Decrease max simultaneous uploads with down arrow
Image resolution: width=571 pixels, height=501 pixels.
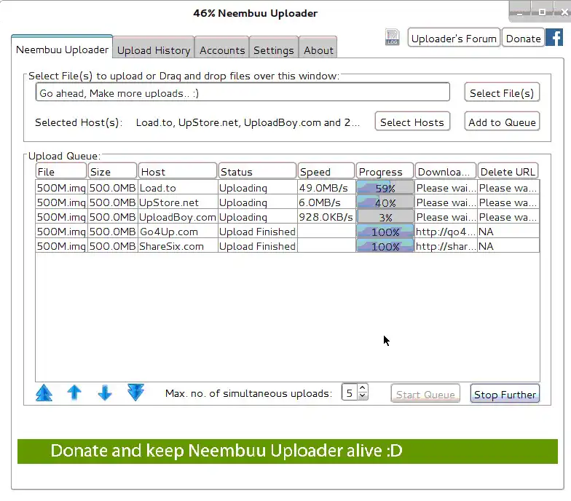coord(363,396)
